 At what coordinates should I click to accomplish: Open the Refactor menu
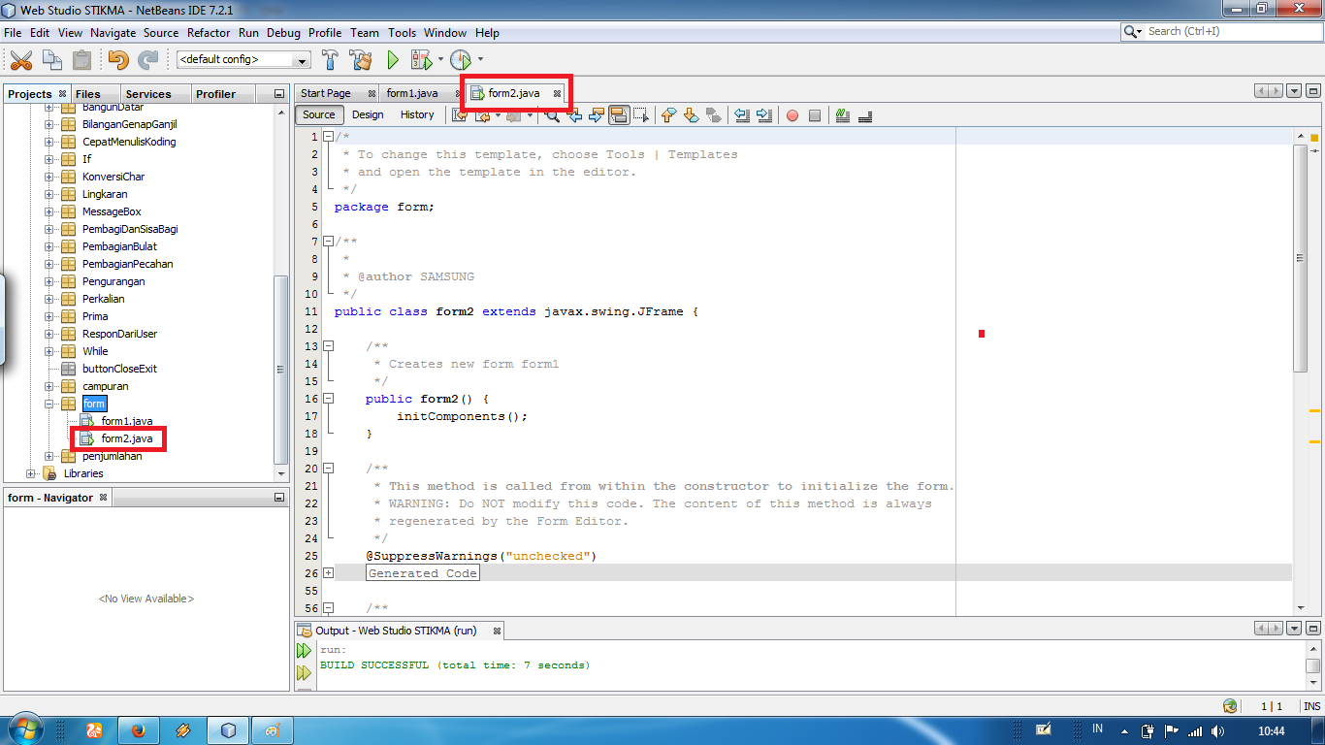209,32
